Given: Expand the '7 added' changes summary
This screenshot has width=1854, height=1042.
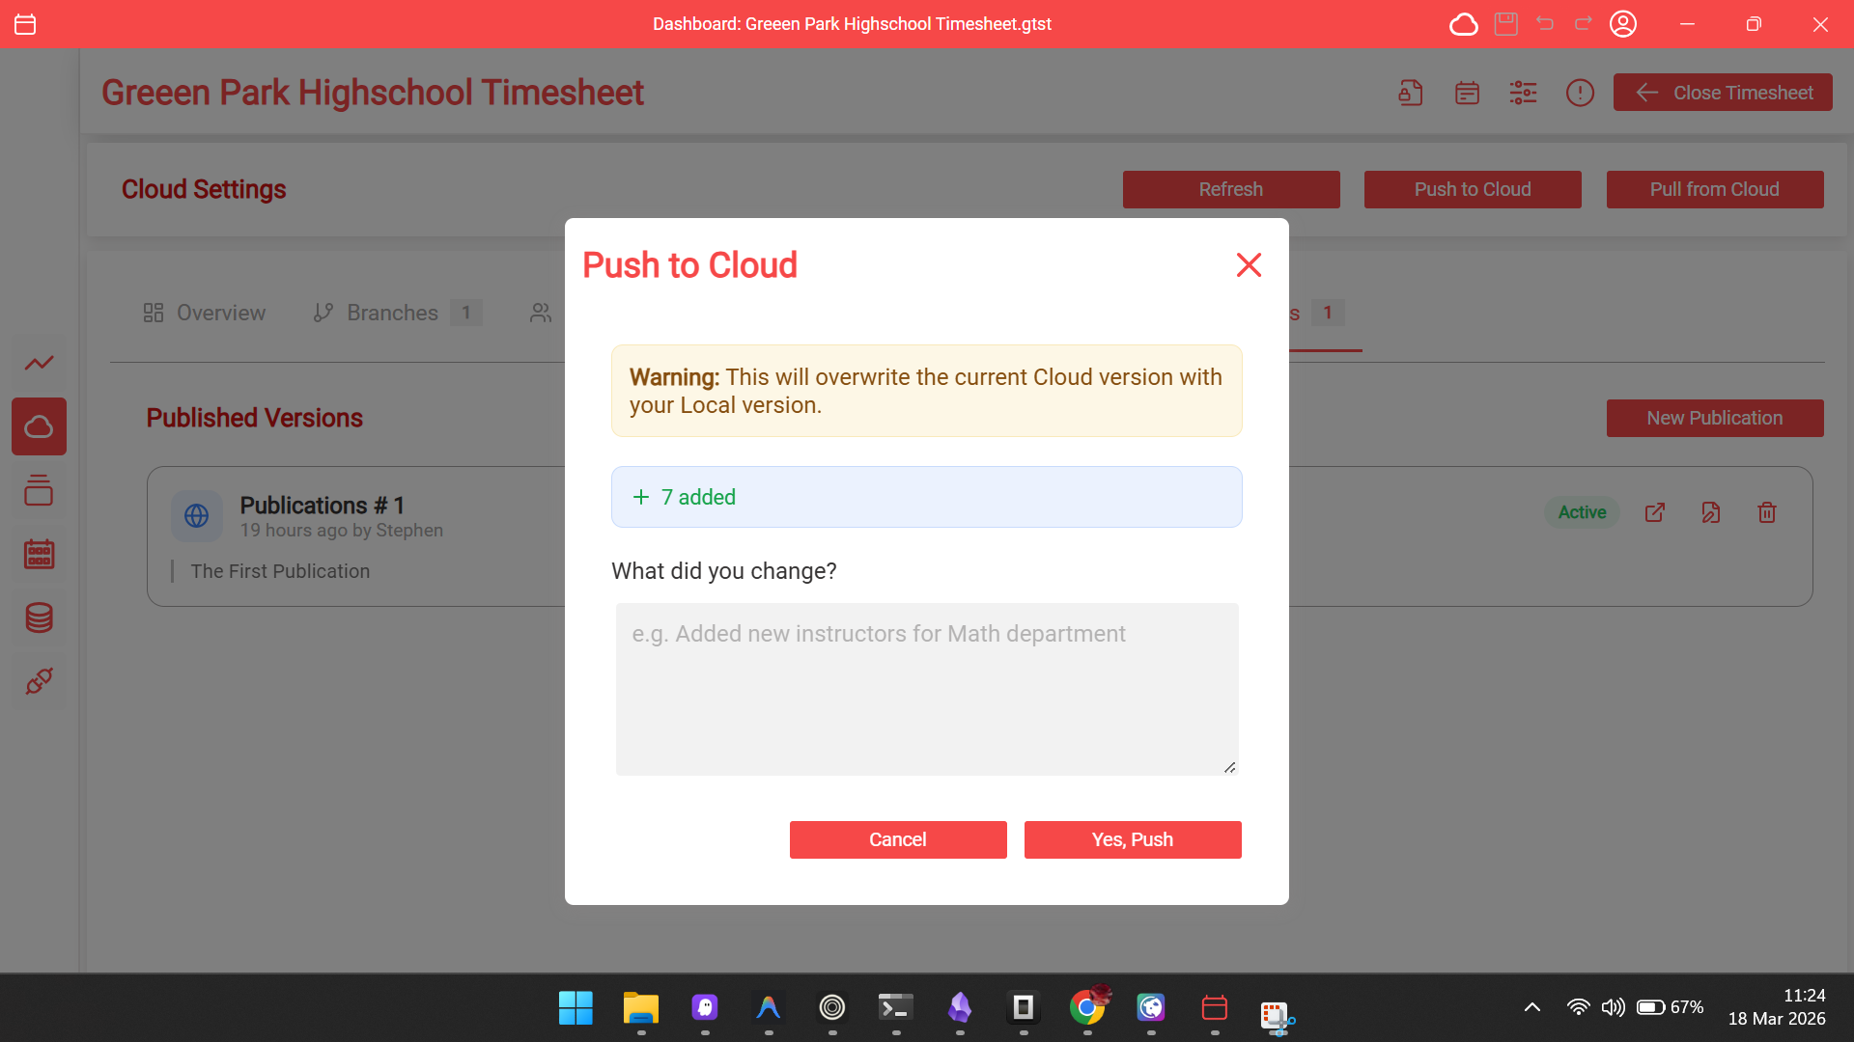Looking at the screenshot, I should [926, 497].
